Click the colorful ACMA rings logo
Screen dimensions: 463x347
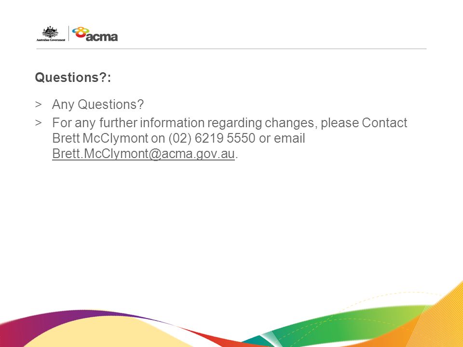(81, 32)
